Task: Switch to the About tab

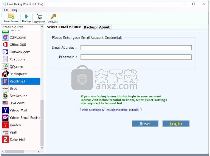Action: pyautogui.click(x=104, y=27)
